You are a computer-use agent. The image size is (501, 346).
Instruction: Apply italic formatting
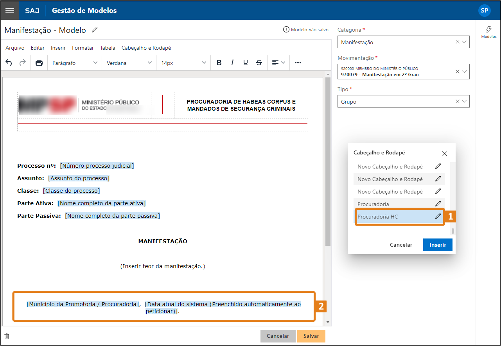coord(232,63)
